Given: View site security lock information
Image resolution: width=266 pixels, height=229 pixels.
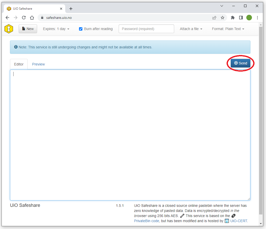Looking at the screenshot, I should (42, 18).
